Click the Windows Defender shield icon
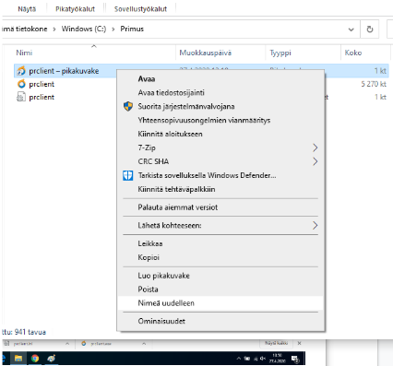Screen dimensions: 393x366 click(128, 175)
